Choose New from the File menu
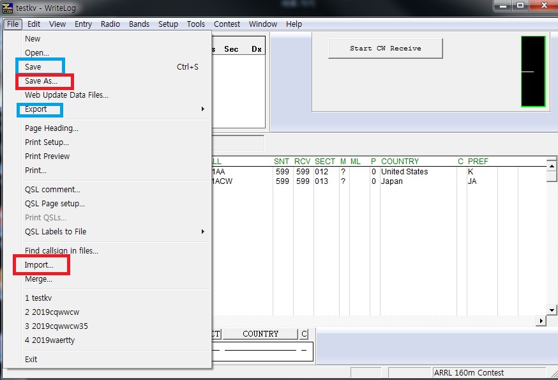This screenshot has height=380, width=558. (107, 38)
